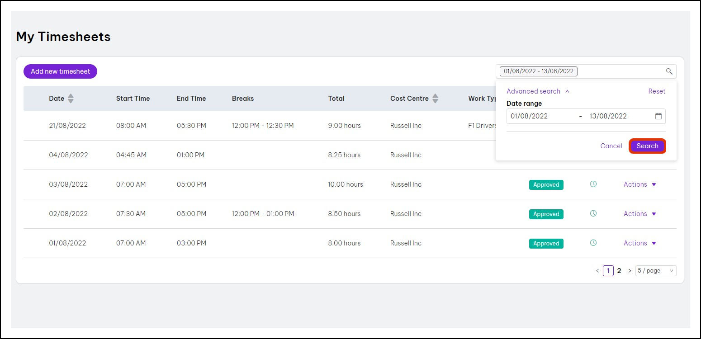The height and width of the screenshot is (339, 701).
Task: Sort by Cost Centre column arrows
Action: [x=435, y=99]
